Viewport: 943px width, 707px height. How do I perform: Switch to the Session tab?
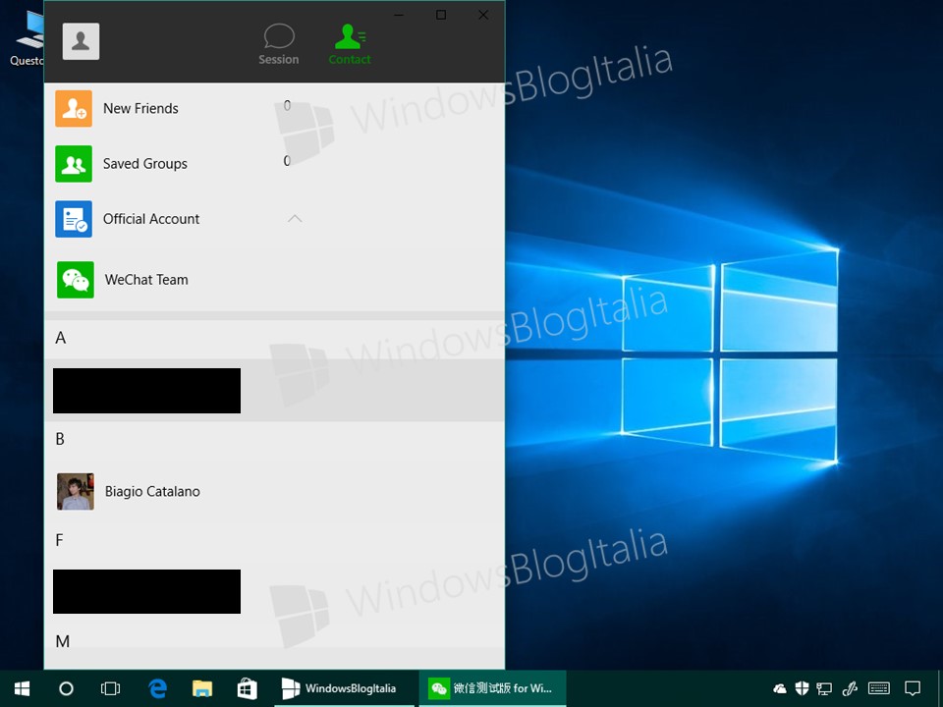click(x=279, y=44)
